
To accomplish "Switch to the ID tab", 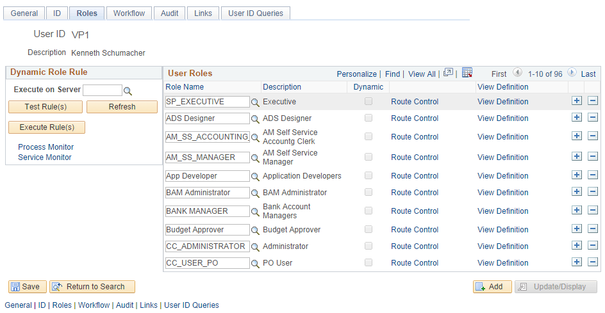I will pos(56,13).
